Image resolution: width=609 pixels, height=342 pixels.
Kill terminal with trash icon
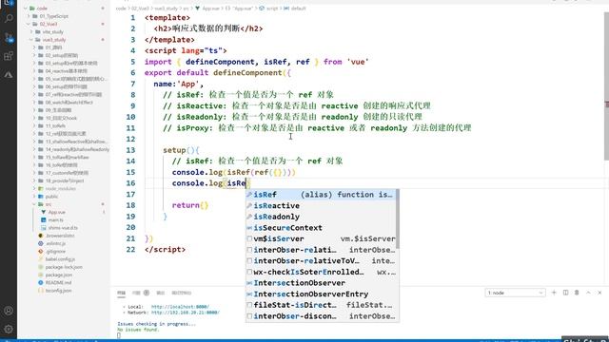pos(577,293)
